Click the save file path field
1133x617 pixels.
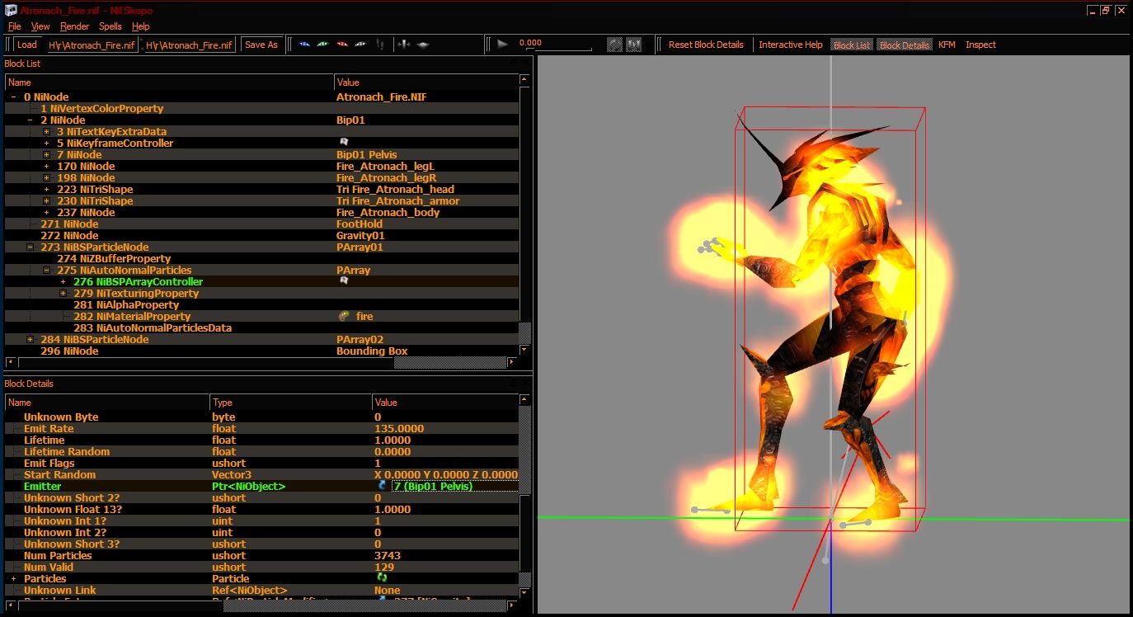coord(190,45)
